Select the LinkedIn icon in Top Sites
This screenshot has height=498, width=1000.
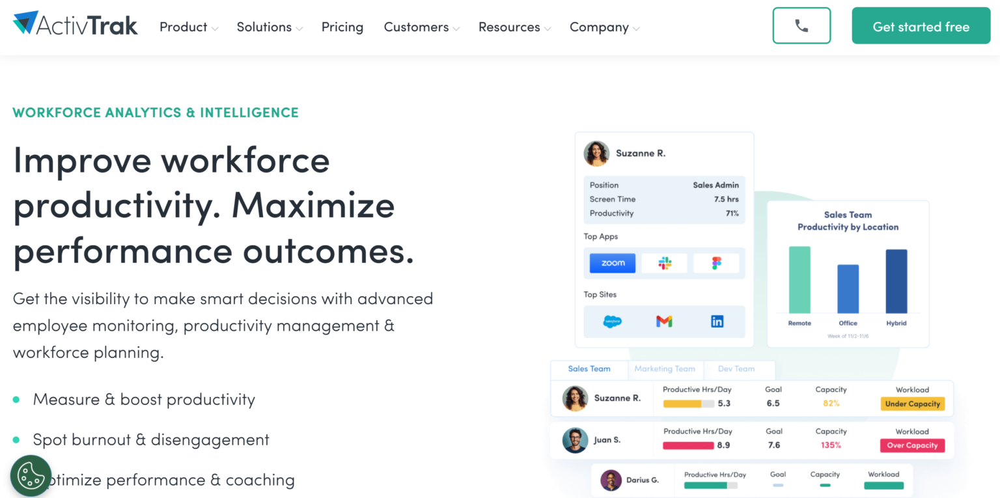pyautogui.click(x=716, y=321)
